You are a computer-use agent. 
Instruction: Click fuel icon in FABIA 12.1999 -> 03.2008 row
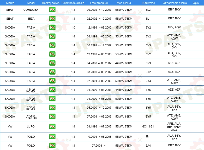click(x=52, y=54)
